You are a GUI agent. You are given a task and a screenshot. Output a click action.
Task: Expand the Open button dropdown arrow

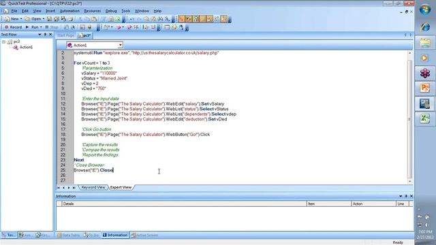44,19
